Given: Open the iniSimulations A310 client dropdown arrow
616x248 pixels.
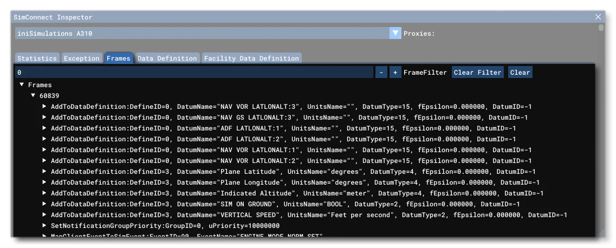Looking at the screenshot, I should coord(395,34).
